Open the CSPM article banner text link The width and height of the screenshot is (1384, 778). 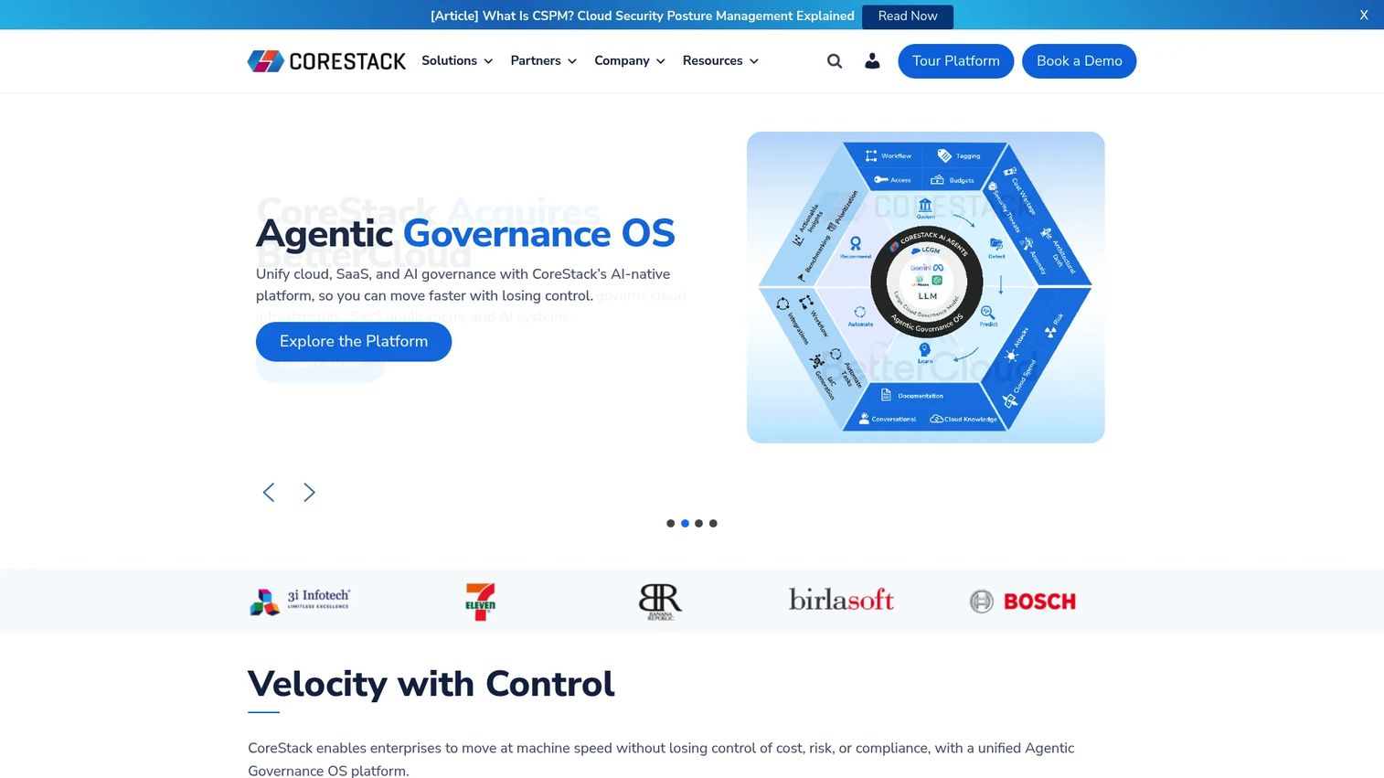click(642, 16)
